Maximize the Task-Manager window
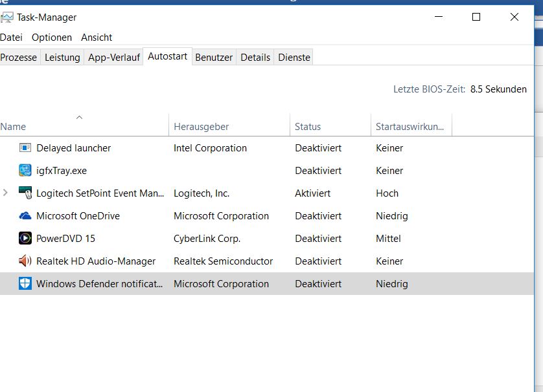543x392 pixels. [x=476, y=17]
